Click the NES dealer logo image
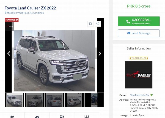 point(139,75)
